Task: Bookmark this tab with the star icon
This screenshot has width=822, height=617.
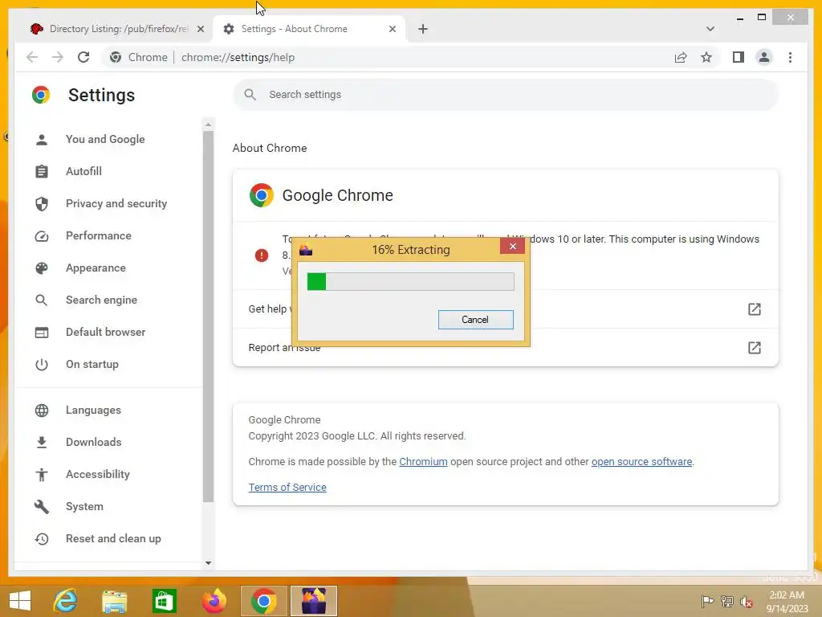Action: click(x=706, y=57)
